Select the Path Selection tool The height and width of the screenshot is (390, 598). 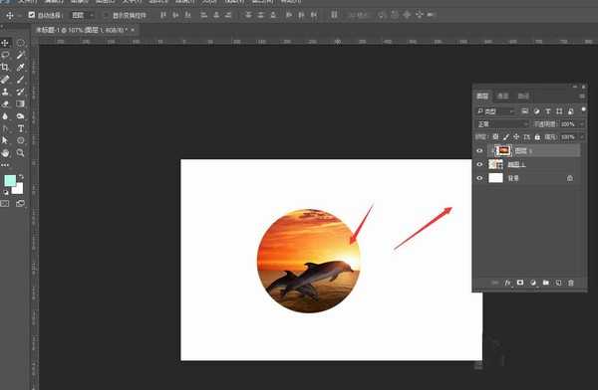(5, 140)
